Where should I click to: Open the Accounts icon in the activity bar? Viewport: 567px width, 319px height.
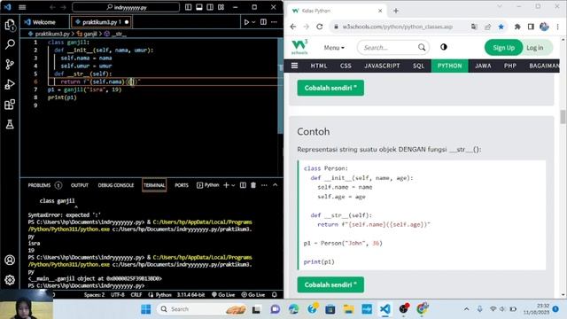[x=10, y=260]
